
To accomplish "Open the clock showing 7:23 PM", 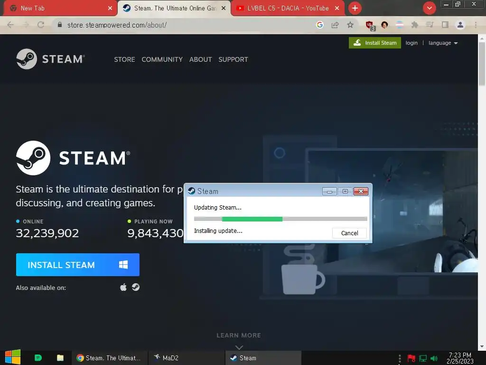I will click(460, 358).
